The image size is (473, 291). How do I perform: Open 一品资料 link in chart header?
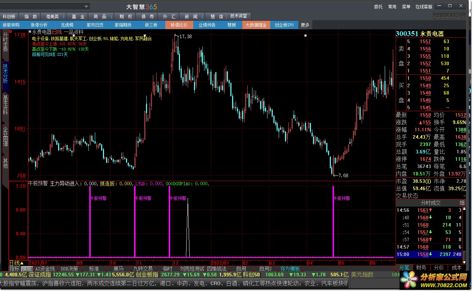(x=74, y=32)
